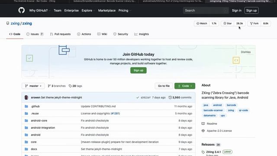
Task: Switch to the Actions tab
Action: pos(84,34)
